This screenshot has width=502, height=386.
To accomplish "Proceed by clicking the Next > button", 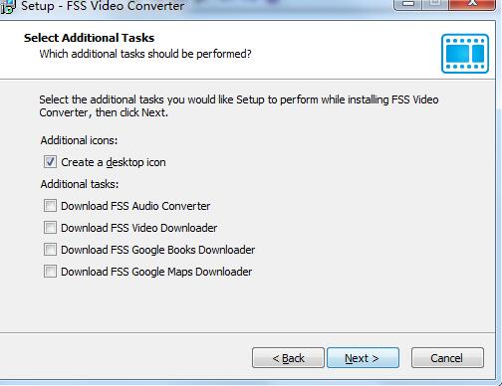I will (x=363, y=358).
